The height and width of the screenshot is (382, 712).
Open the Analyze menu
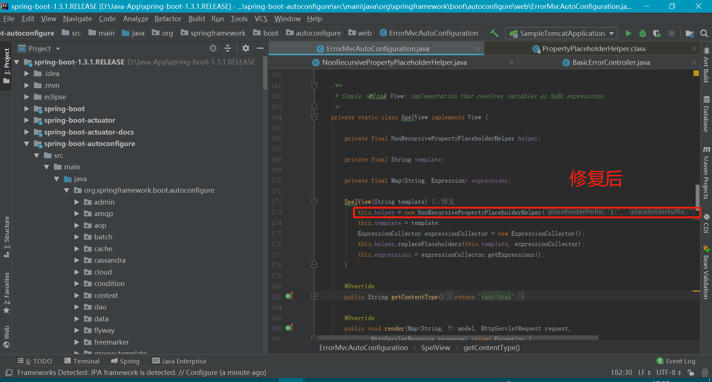[x=135, y=19]
